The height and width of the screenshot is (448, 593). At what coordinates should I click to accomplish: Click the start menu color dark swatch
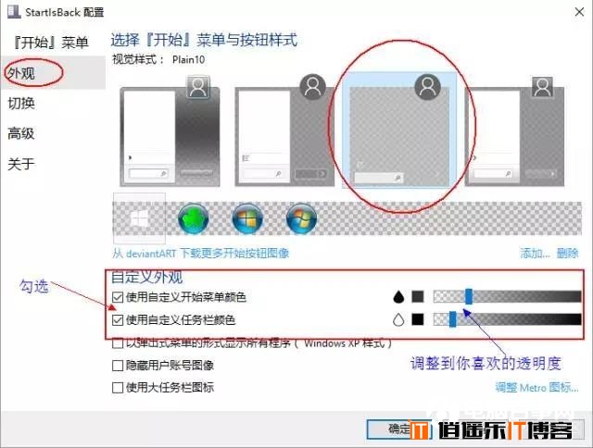pos(418,296)
